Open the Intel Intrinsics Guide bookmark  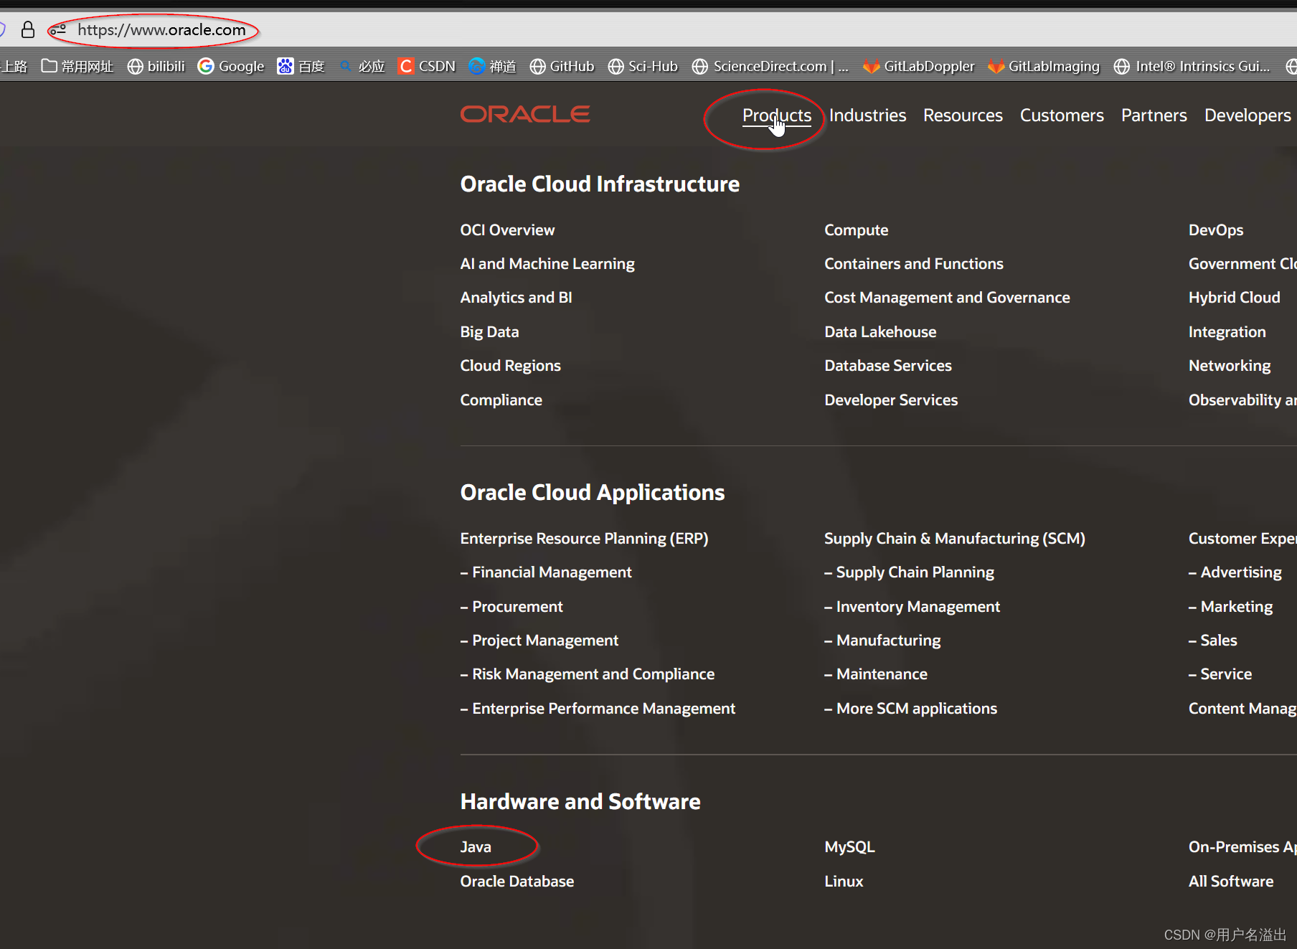(1192, 66)
